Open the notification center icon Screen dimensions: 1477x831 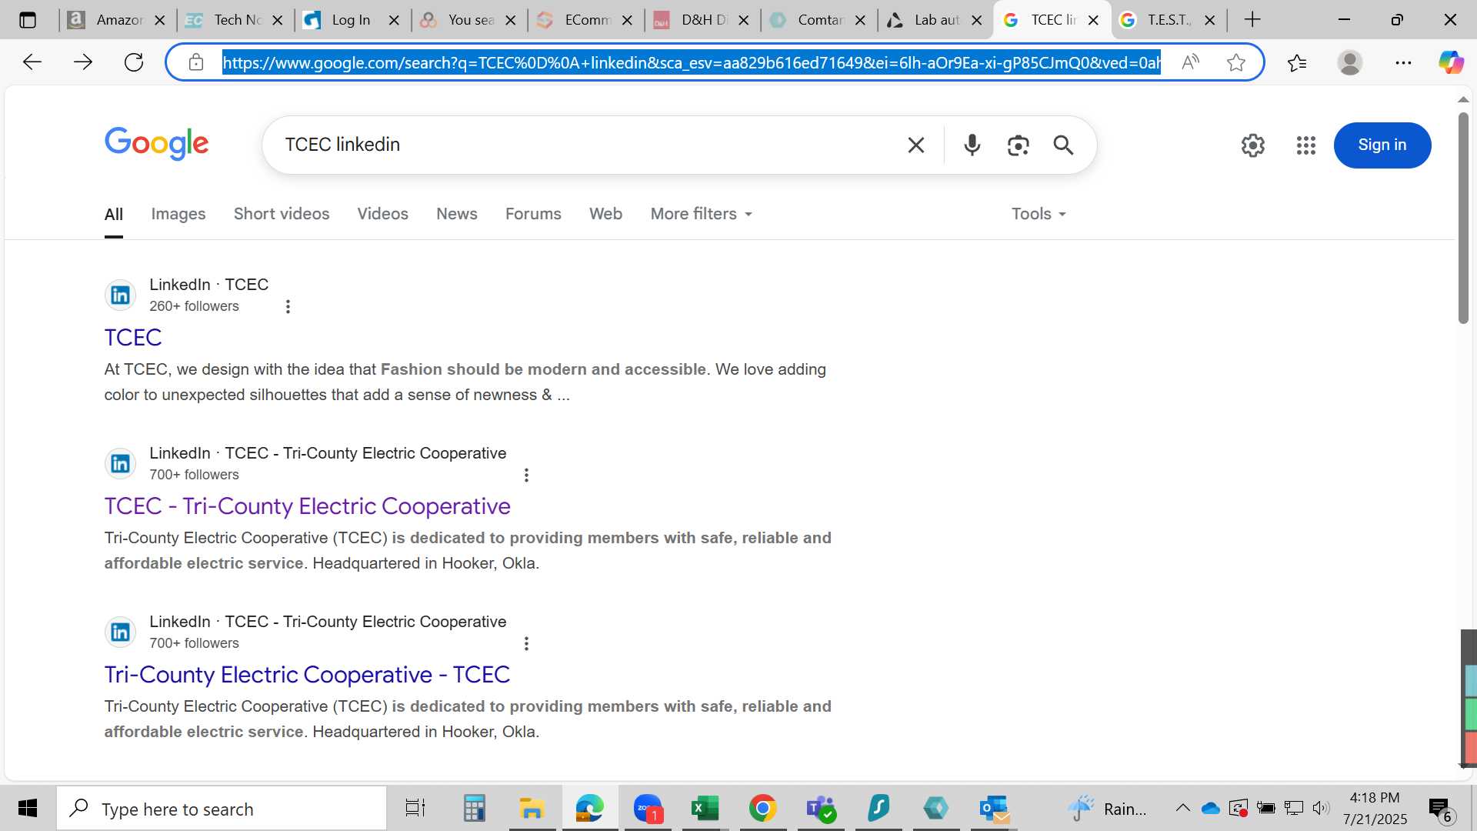[1440, 809]
